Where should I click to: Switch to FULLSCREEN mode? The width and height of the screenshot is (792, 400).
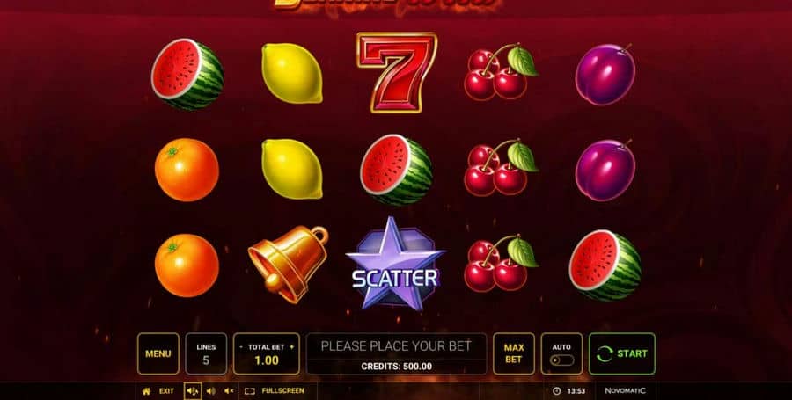tap(275, 391)
